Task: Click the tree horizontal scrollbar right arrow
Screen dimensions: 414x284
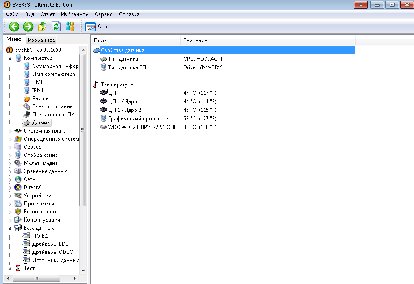Action: click(75, 278)
